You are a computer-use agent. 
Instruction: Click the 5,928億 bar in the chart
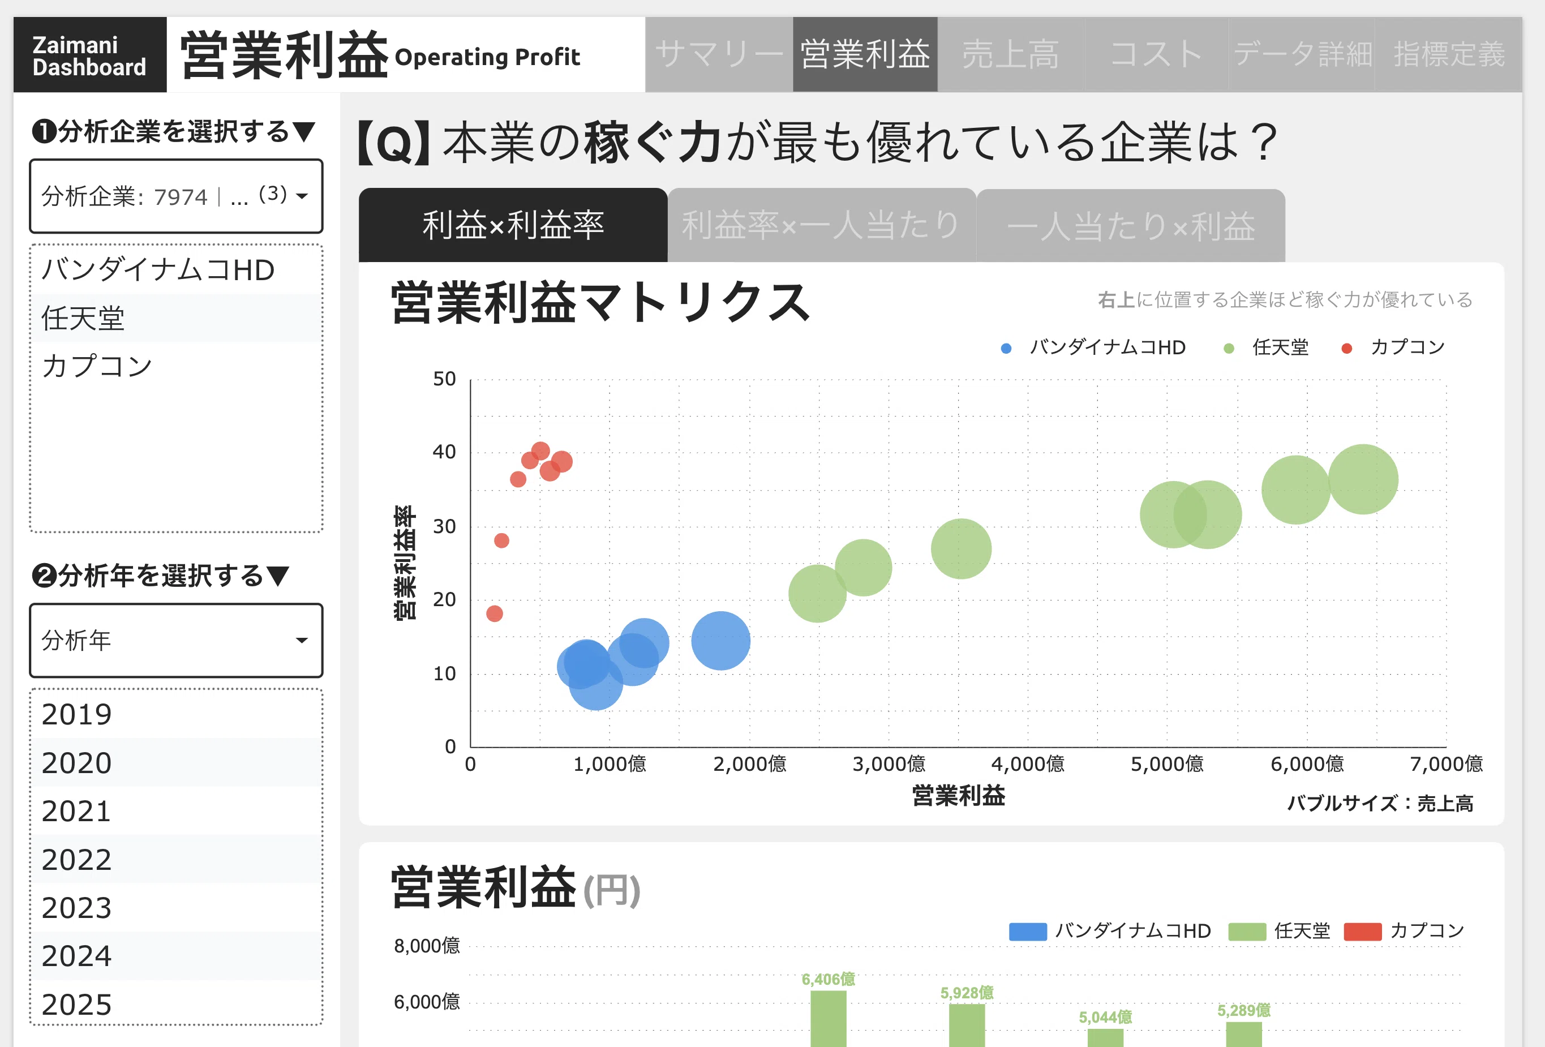(x=967, y=1025)
